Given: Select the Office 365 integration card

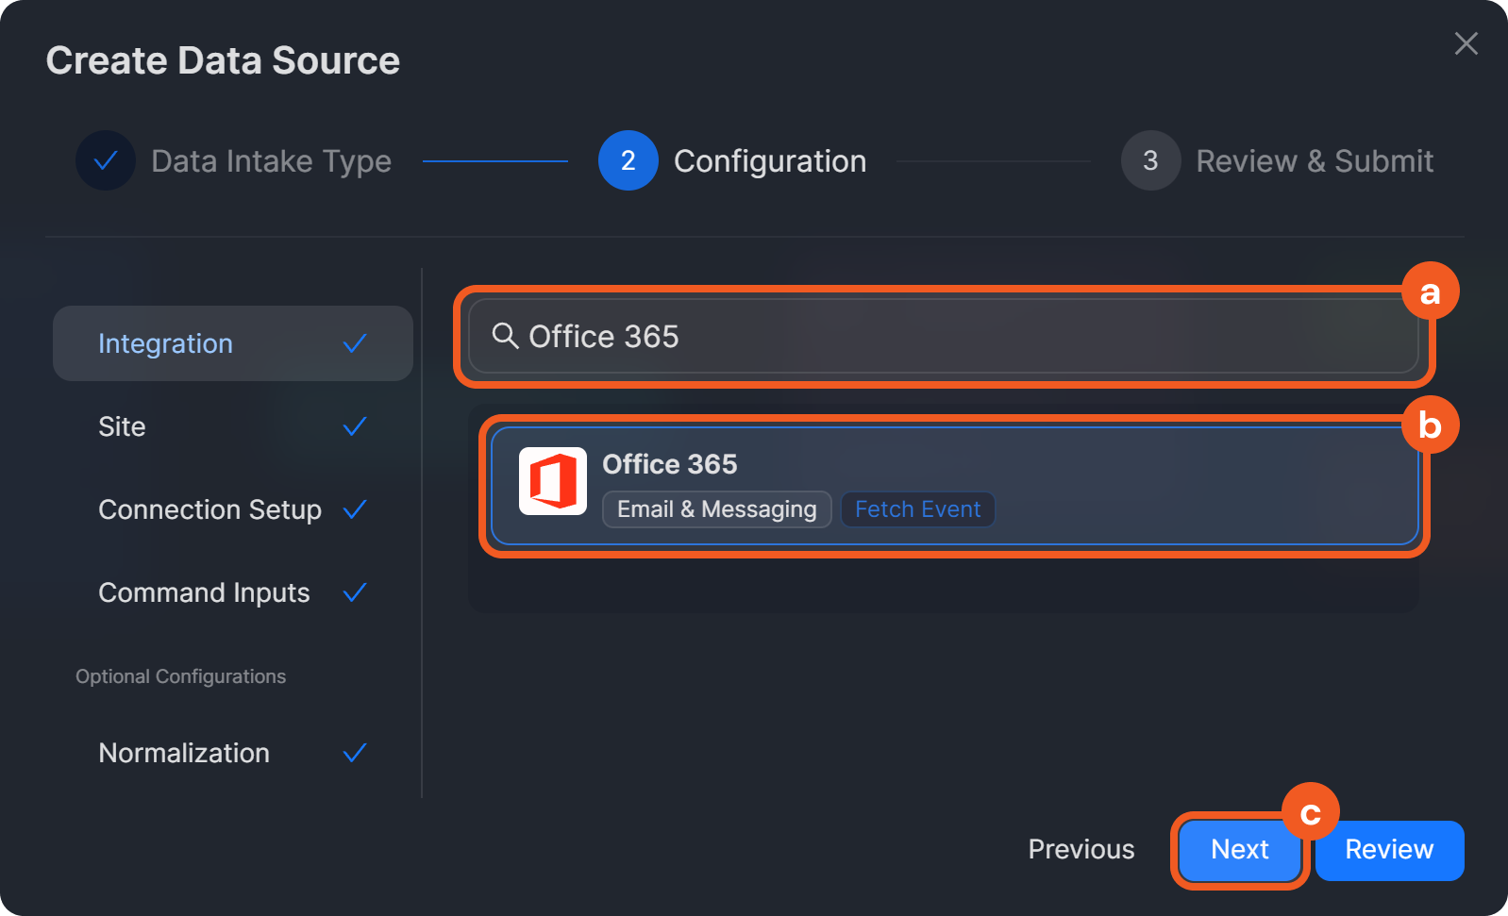Looking at the screenshot, I should 955,486.
